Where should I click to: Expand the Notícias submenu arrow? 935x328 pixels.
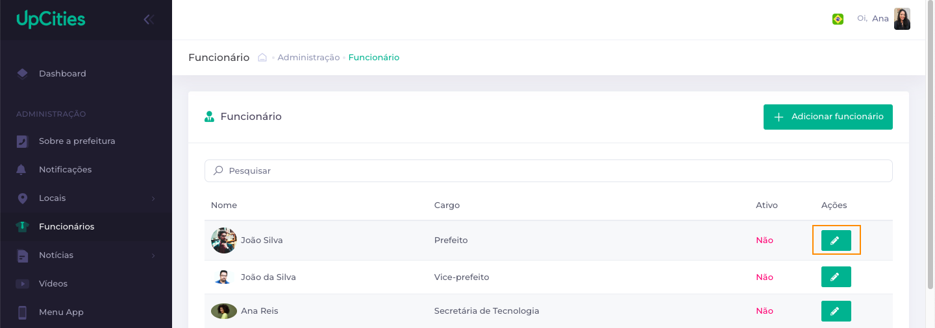click(153, 255)
